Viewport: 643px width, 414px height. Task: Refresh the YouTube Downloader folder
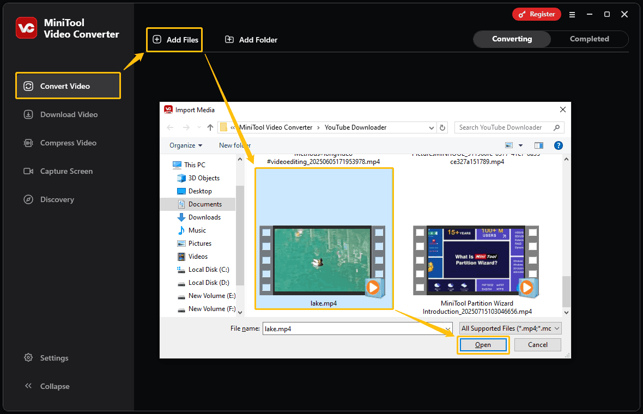point(442,127)
